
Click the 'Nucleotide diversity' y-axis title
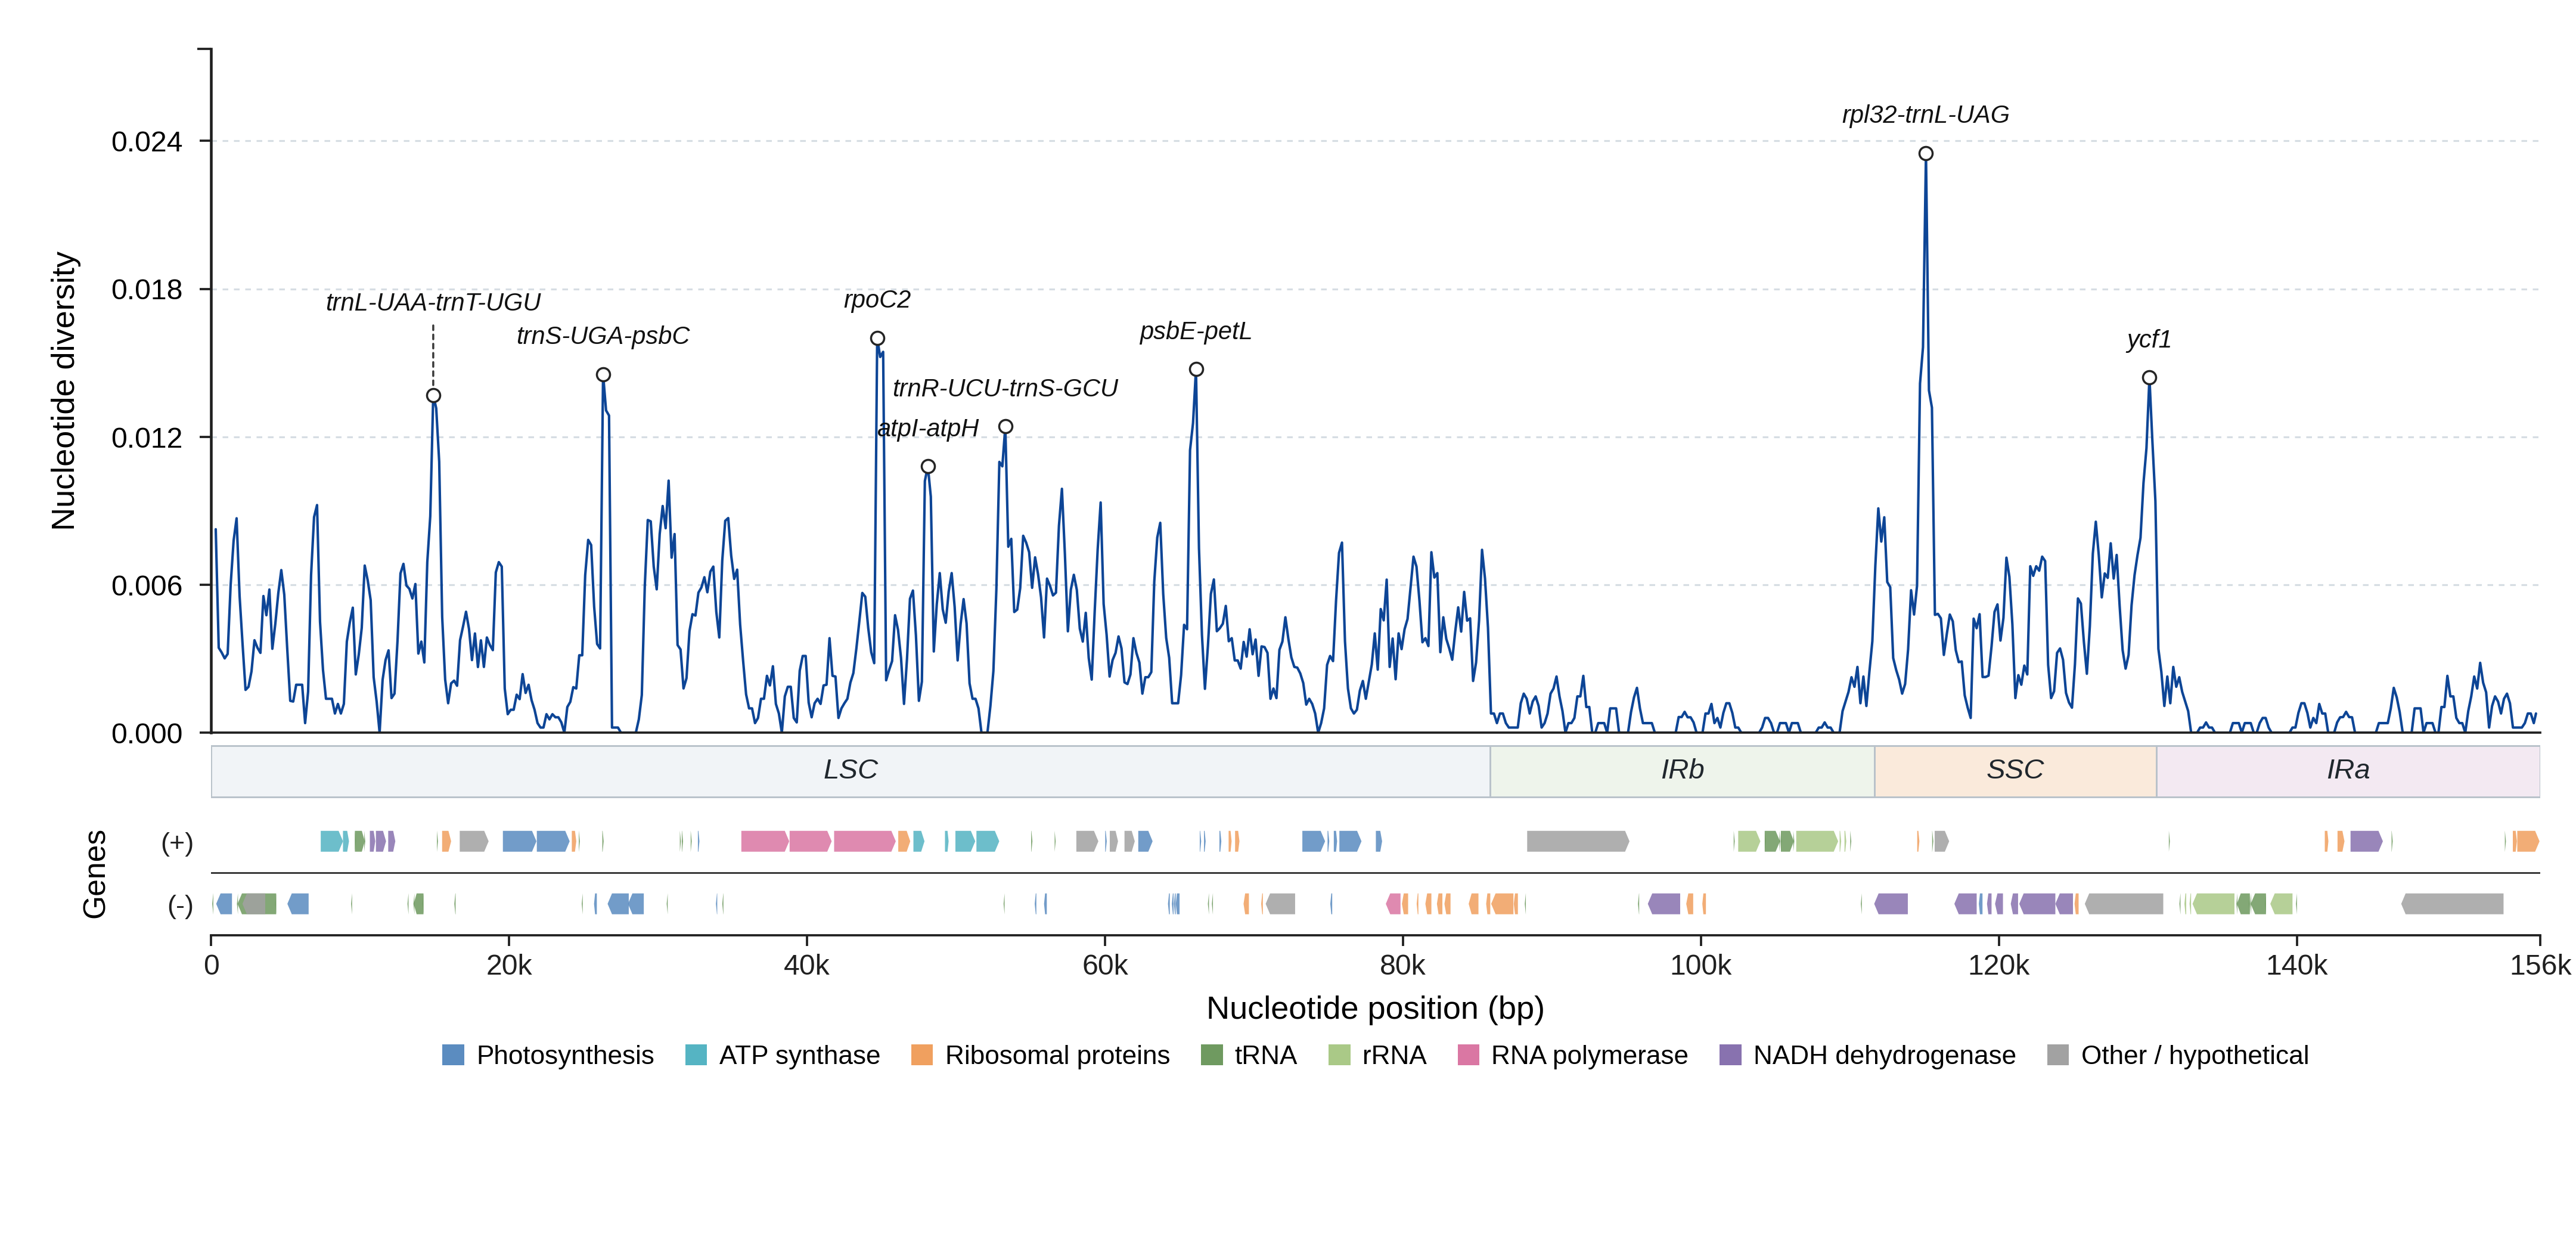click(x=63, y=391)
